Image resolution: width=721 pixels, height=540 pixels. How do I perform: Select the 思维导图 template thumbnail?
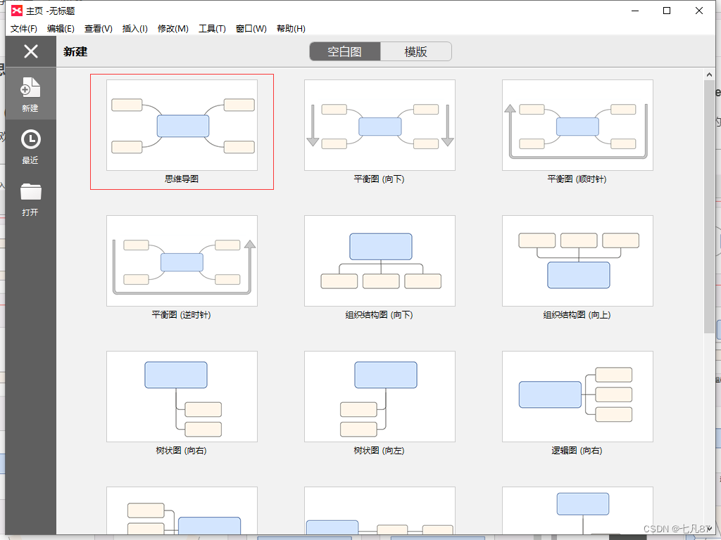click(x=182, y=125)
